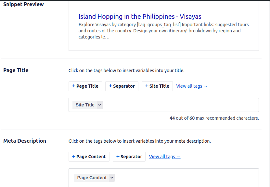Click inside the Meta Description input area

coord(179,178)
